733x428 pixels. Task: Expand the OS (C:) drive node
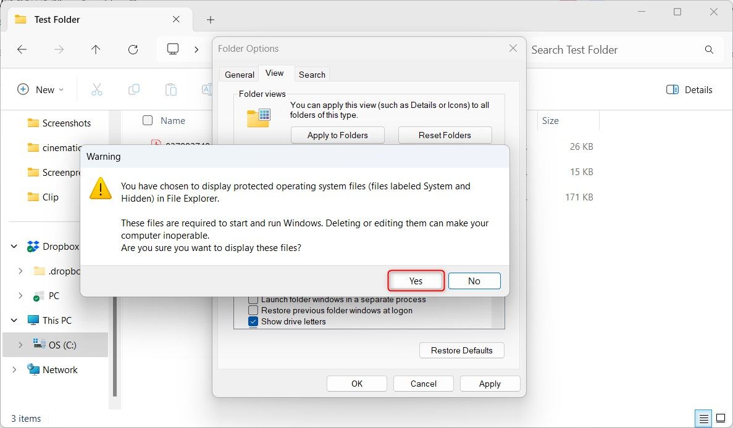tap(20, 345)
